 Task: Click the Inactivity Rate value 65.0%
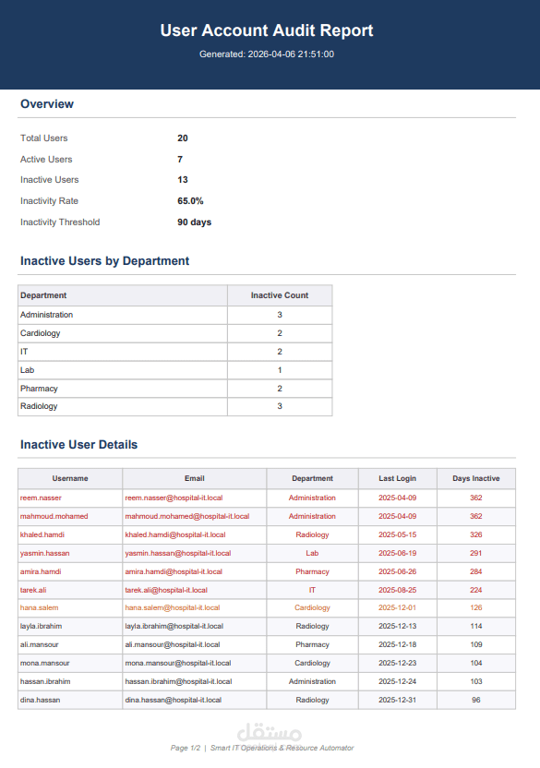click(x=190, y=201)
